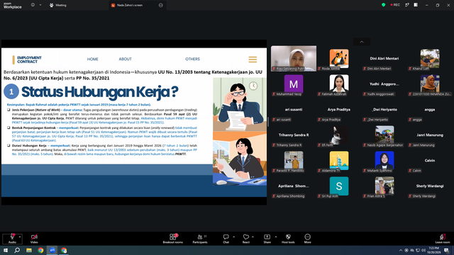Select Dini Abri Mentari participant tile

click(x=384, y=58)
